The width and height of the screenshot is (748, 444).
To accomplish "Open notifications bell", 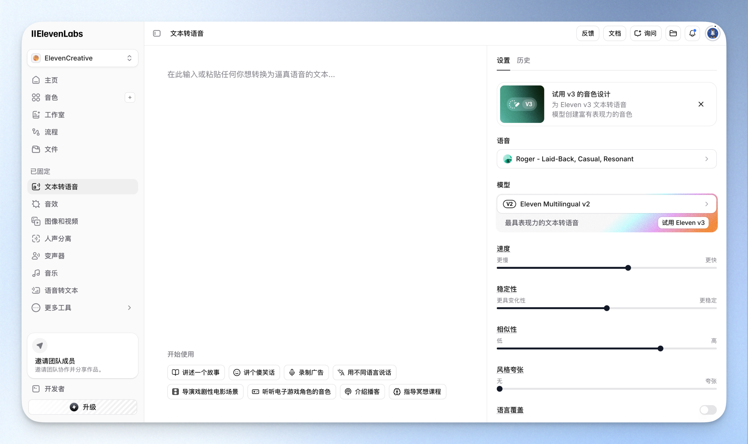I will pos(692,34).
